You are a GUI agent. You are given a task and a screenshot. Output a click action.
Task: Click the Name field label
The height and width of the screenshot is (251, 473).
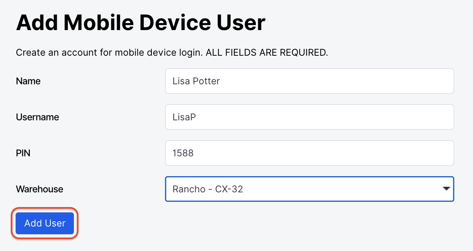(x=28, y=81)
